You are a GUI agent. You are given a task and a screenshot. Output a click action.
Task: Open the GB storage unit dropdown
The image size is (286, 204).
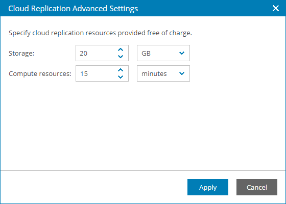pyautogui.click(x=163, y=53)
